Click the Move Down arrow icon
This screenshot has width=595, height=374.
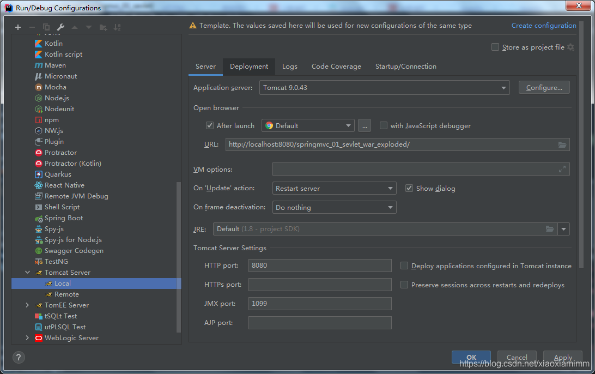[x=89, y=27]
